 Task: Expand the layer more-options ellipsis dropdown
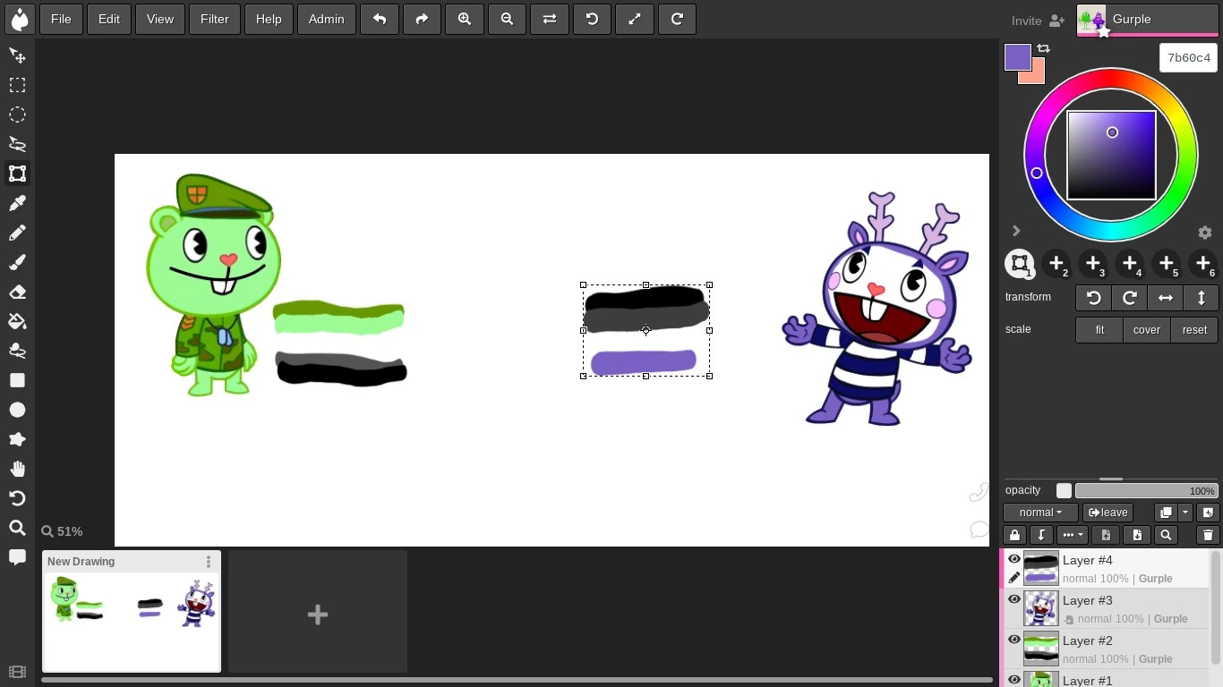1072,535
